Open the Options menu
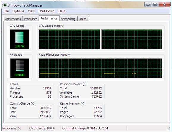 tap(18, 11)
